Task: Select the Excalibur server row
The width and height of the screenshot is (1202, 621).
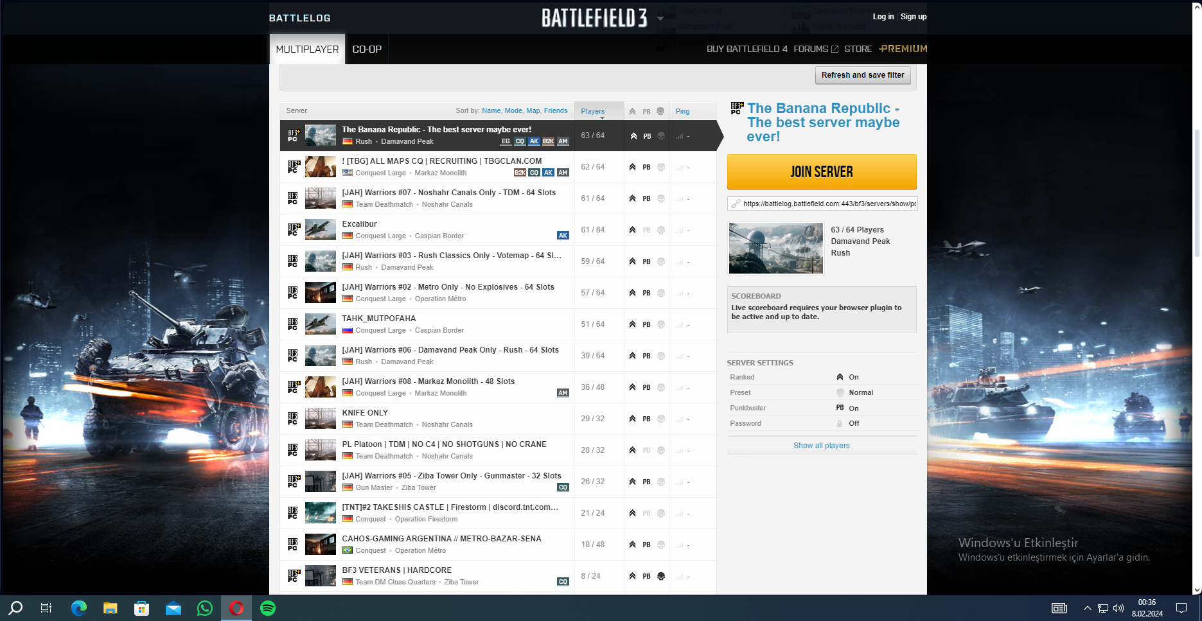Action: tap(498, 230)
